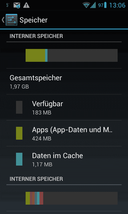128x214 pixels.
Task: Tap the temperature notification icon in status bar
Action: pos(8,5)
